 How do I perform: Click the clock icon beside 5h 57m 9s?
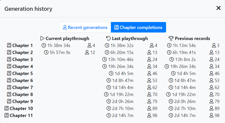pyautogui.click(x=46, y=52)
